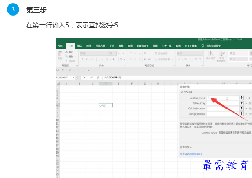Toggle Underline formatting in ribbon
The height and width of the screenshot is (178, 252).
91,59
